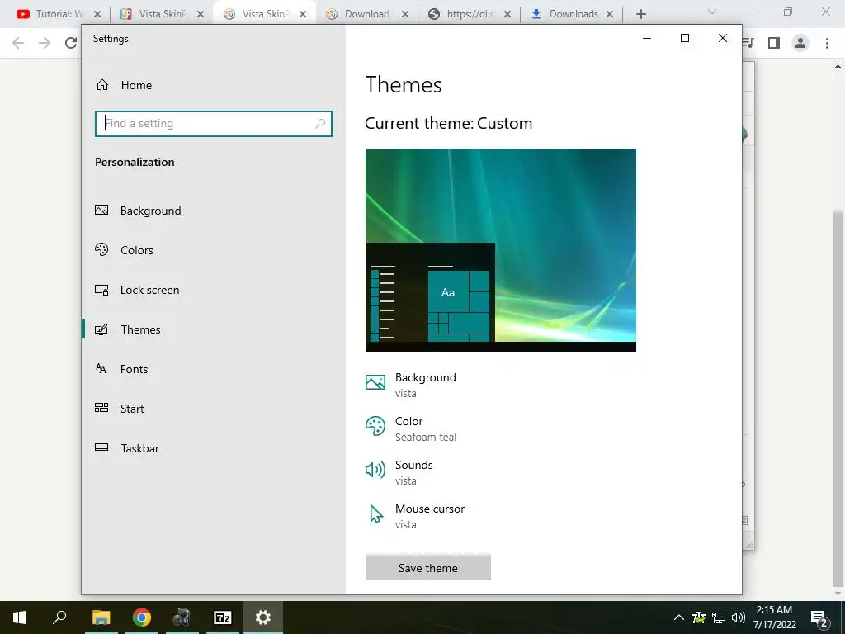Click the Taskbar icon in sidebar

pyautogui.click(x=101, y=447)
